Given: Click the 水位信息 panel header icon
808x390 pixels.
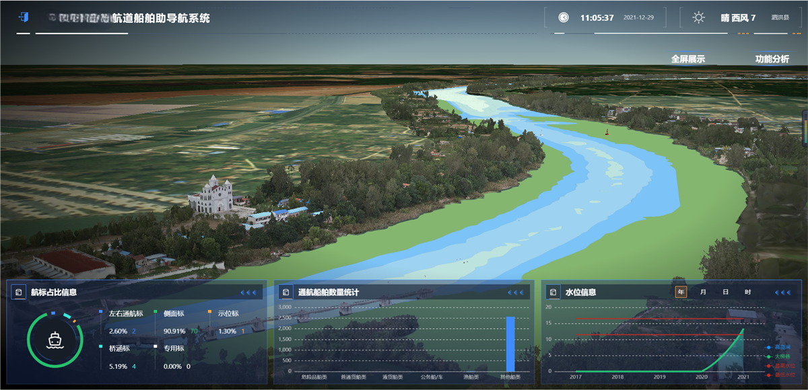Looking at the screenshot, I should point(553,292).
